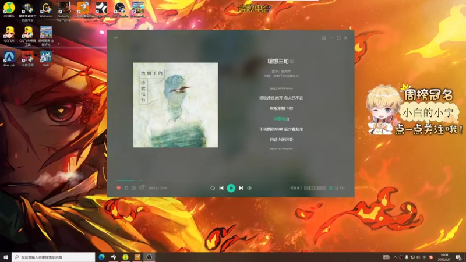This screenshot has width=466, height=262.
Task: Open the QQ Music taskbar icon
Action: click(125, 257)
